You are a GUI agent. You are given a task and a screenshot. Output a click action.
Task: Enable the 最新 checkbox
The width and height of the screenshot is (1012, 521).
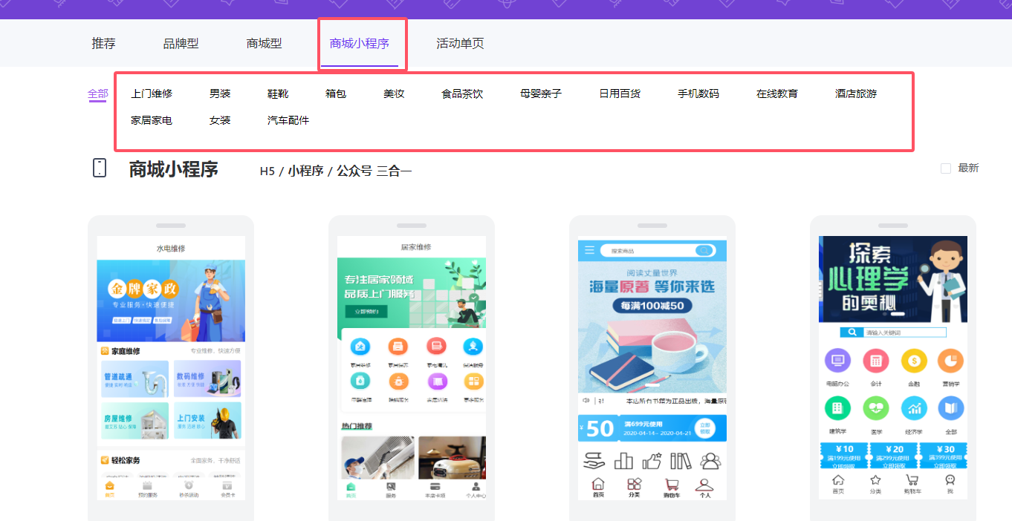(x=946, y=168)
